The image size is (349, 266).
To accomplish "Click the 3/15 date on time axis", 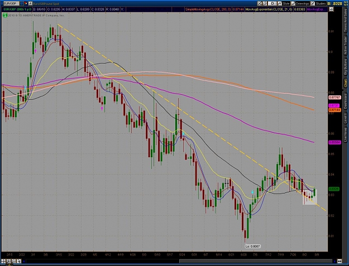I will click(59, 254).
